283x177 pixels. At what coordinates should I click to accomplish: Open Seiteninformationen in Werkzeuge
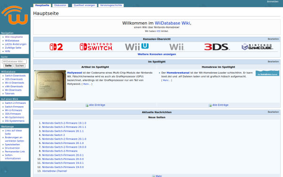click(x=13, y=157)
